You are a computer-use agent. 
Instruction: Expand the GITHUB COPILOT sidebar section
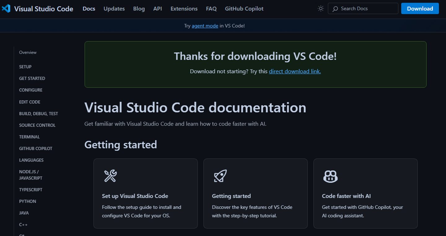point(36,148)
